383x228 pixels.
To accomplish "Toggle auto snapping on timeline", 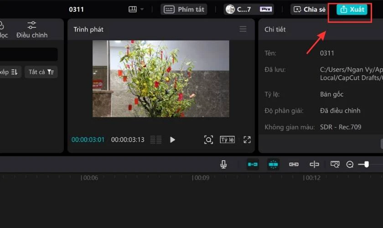I will 273,165.
